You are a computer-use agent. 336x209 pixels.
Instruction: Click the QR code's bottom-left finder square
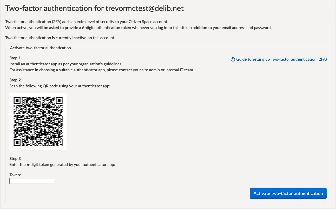click(x=17, y=142)
